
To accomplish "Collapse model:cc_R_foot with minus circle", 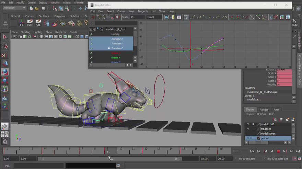I will [95, 29].
